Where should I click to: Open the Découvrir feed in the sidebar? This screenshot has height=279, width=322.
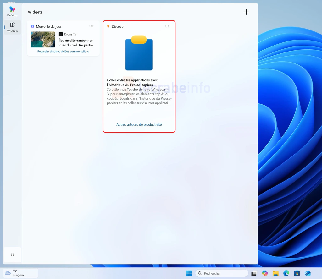(x=12, y=11)
